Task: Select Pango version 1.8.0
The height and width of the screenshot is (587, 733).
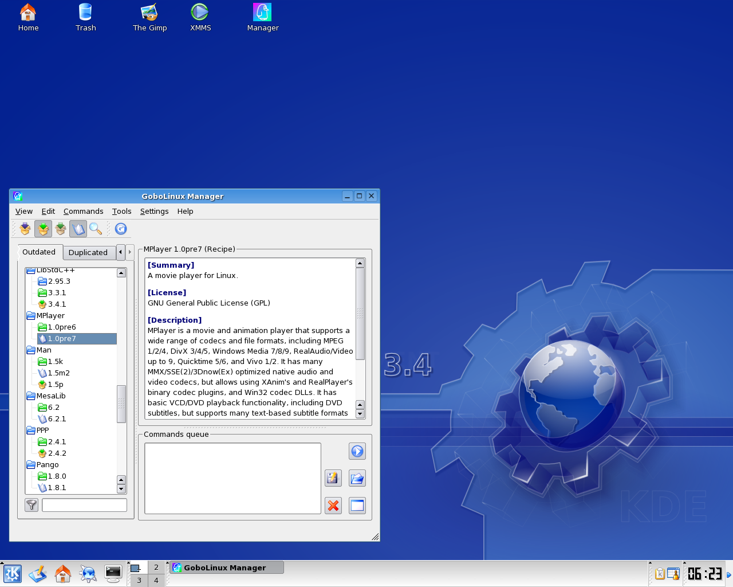Action: pos(52,476)
